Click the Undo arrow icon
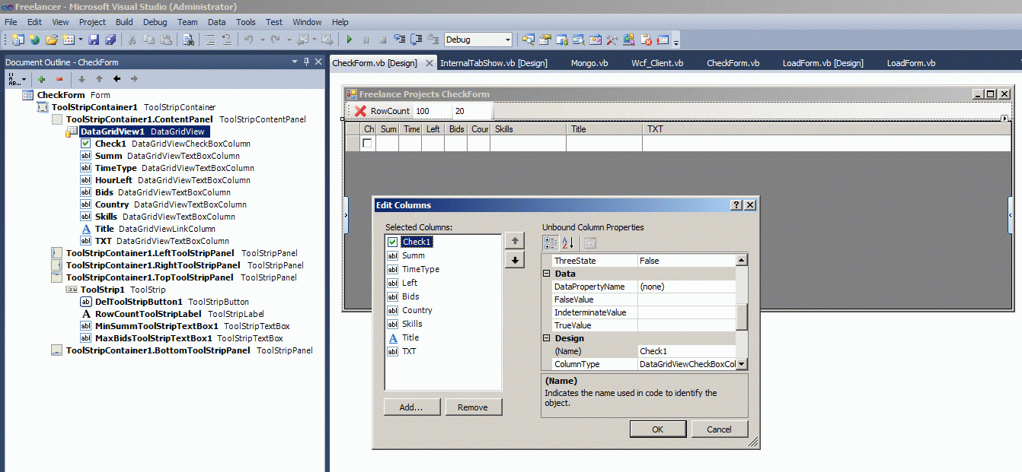Viewport: 1022px width, 472px height. (248, 40)
